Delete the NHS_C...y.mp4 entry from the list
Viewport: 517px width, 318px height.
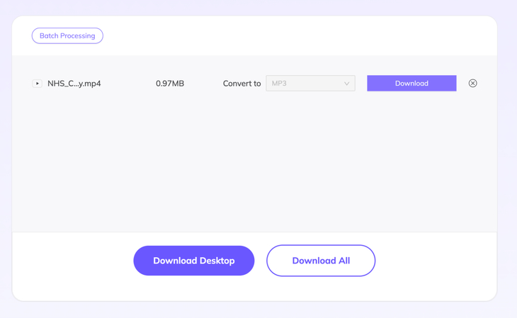tap(472, 84)
